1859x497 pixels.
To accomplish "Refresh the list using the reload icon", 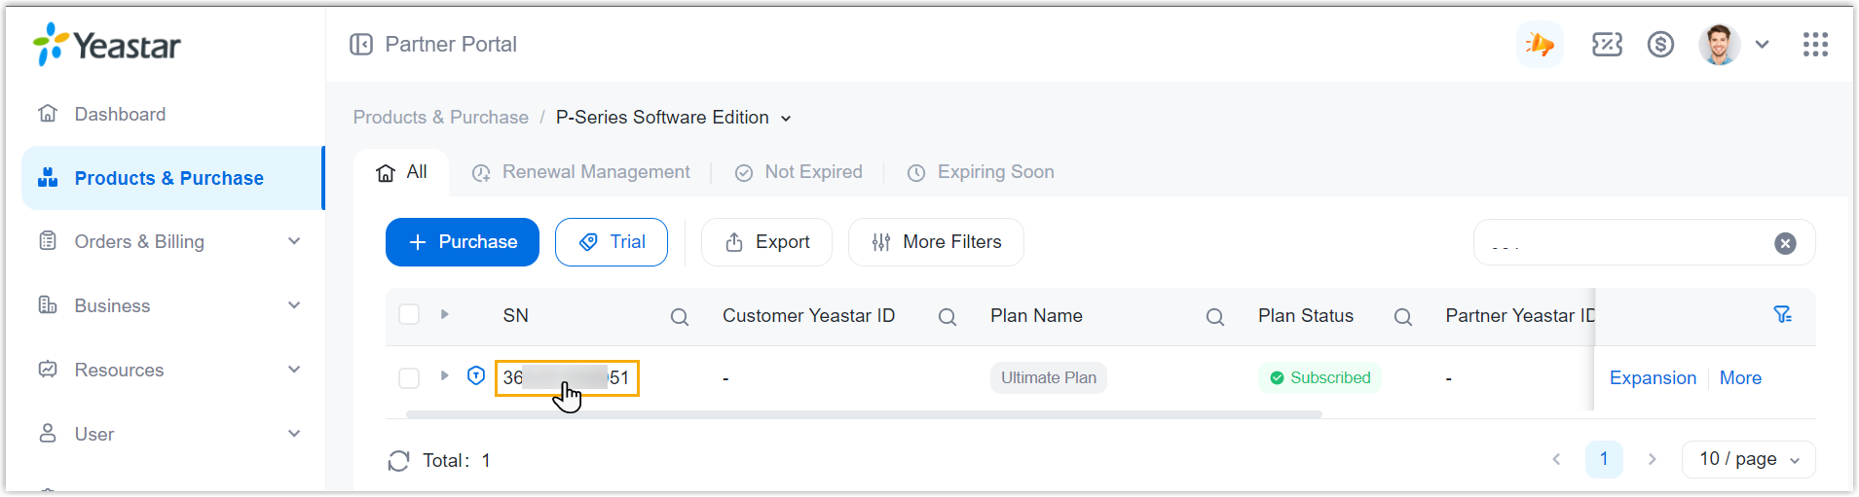I will 398,461.
